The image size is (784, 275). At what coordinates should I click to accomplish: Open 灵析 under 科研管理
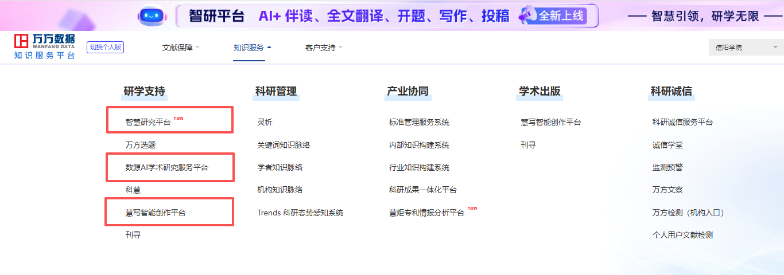[x=265, y=122]
